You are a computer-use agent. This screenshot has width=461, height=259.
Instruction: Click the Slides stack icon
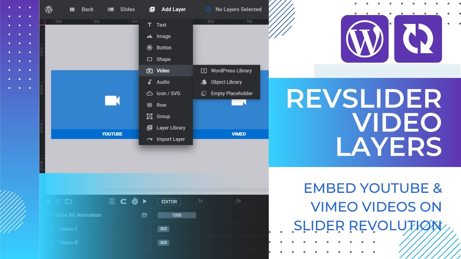pyautogui.click(x=111, y=9)
